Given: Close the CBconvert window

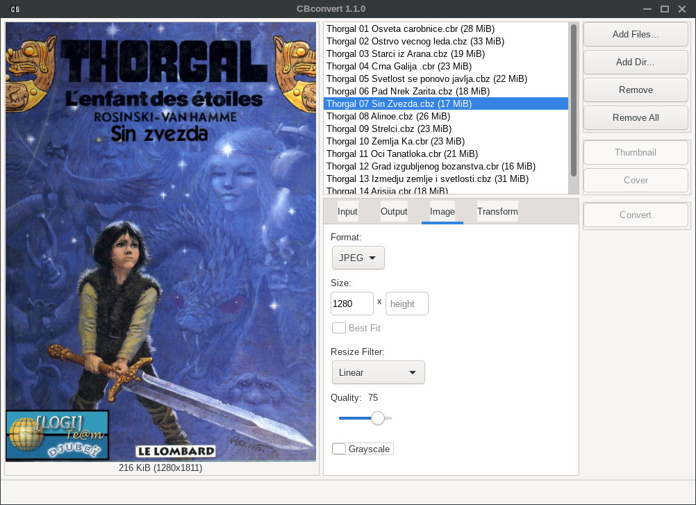Looking at the screenshot, I should pyautogui.click(x=682, y=9).
